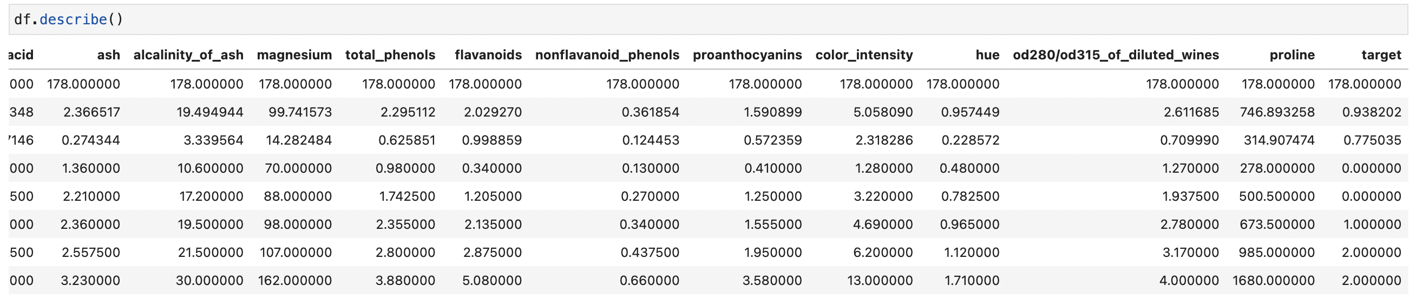Click the alcalinity_of_ash column header
This screenshot has height=299, width=1416.
188,55
